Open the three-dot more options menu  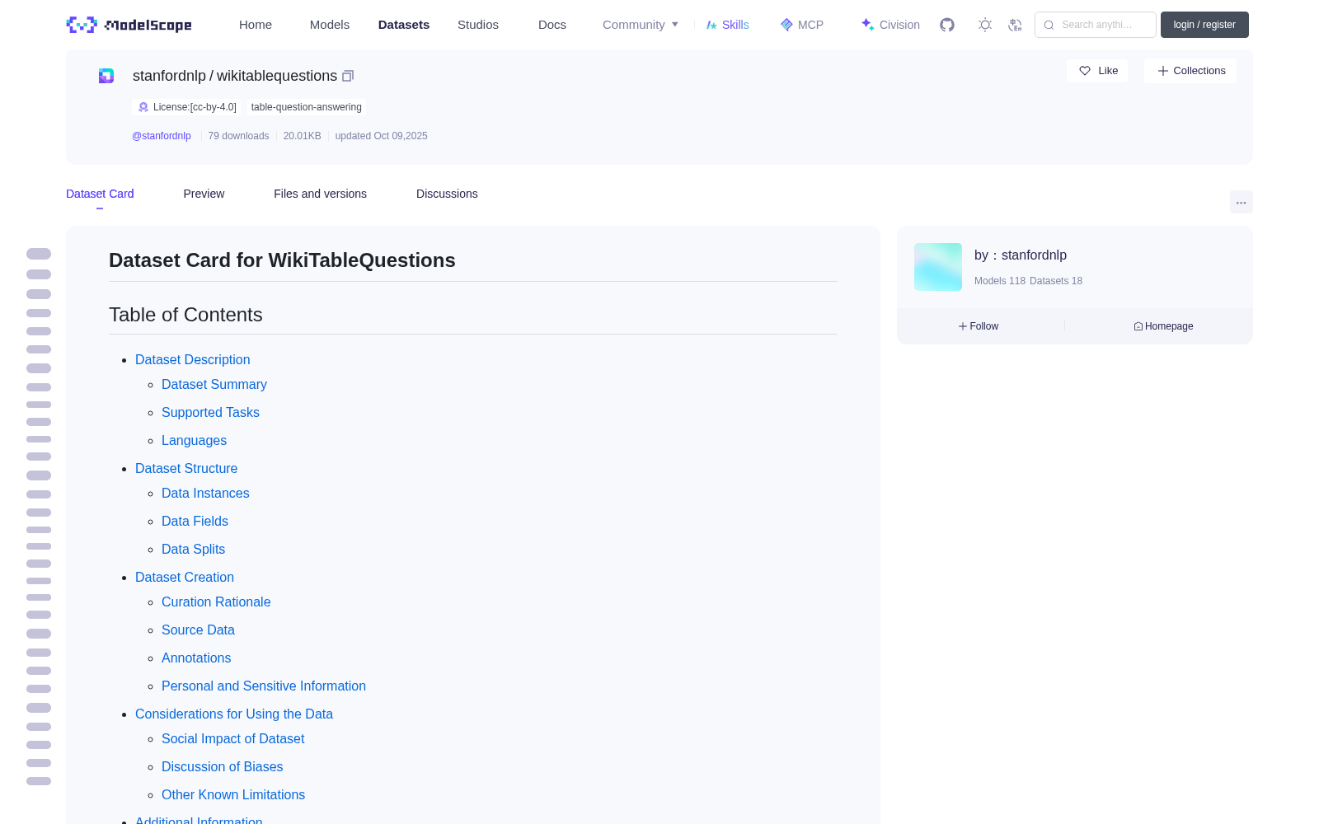tap(1242, 202)
